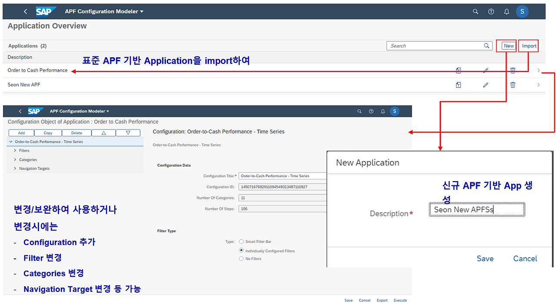Select No Filters filter type

(241, 259)
